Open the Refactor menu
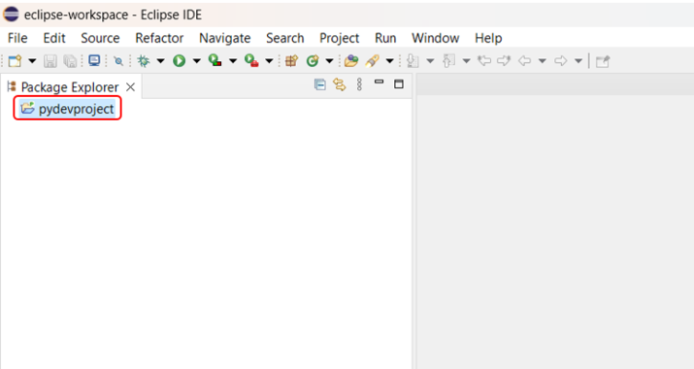The width and height of the screenshot is (694, 369). click(x=159, y=38)
